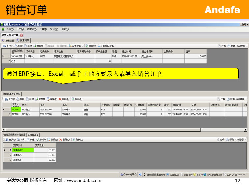
Task: Close the 销售订单总控台 document tab
Action: tap(22, 35)
